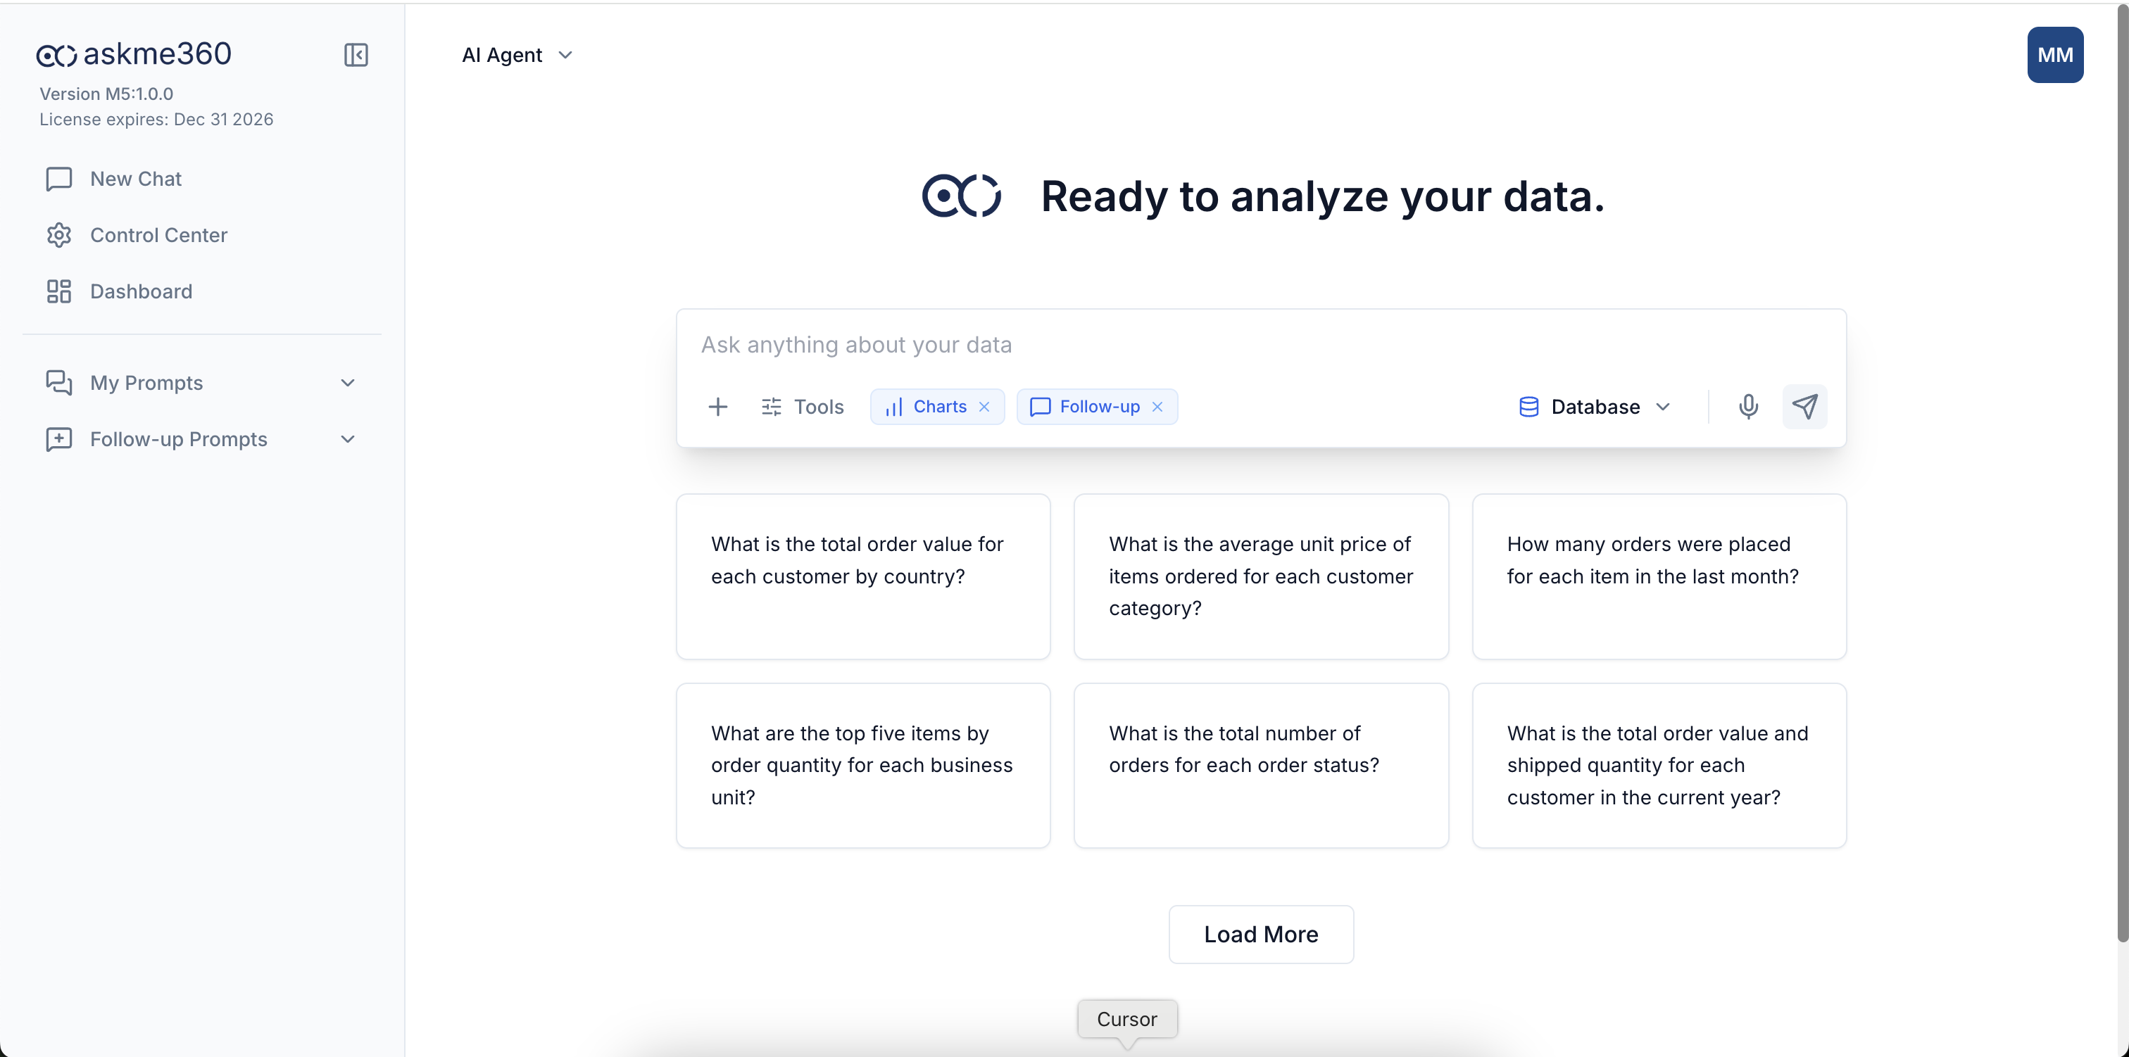
Task: Collapse the sidebar with the panel icon
Action: [356, 56]
